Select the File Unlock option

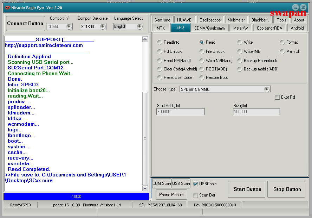202,51
